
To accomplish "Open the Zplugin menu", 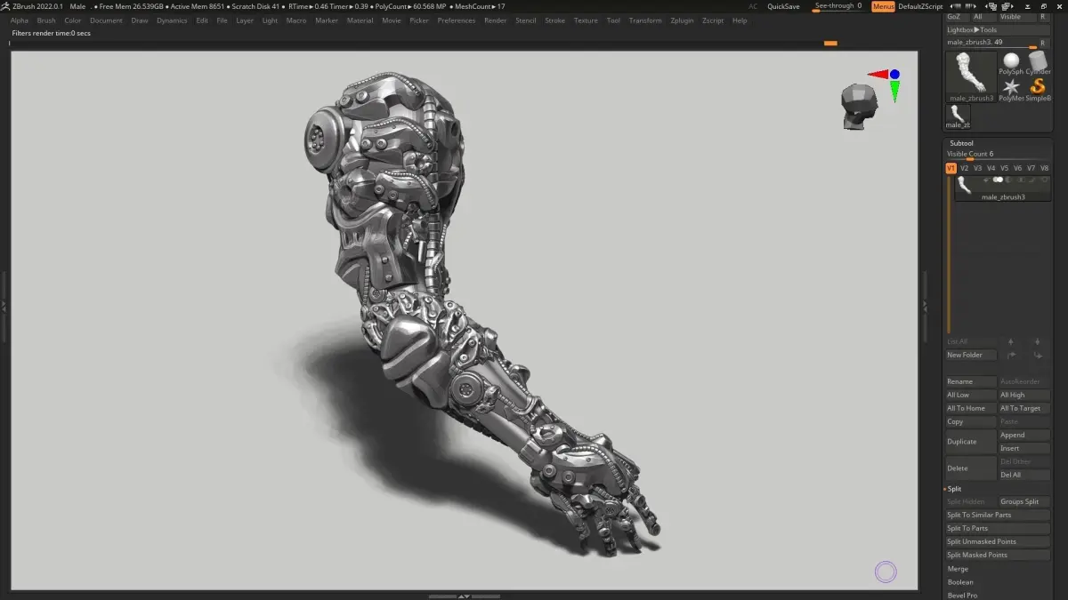I will point(682,20).
